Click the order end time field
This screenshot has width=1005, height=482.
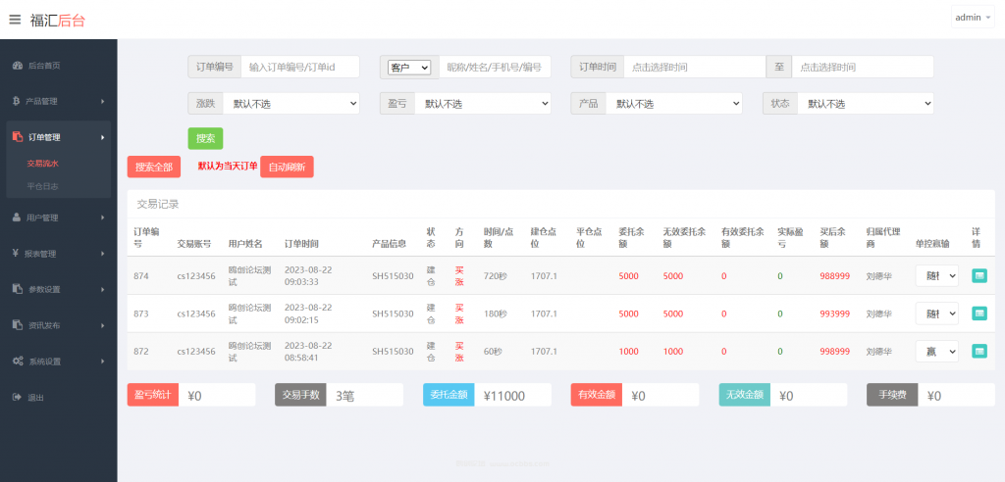coord(863,68)
